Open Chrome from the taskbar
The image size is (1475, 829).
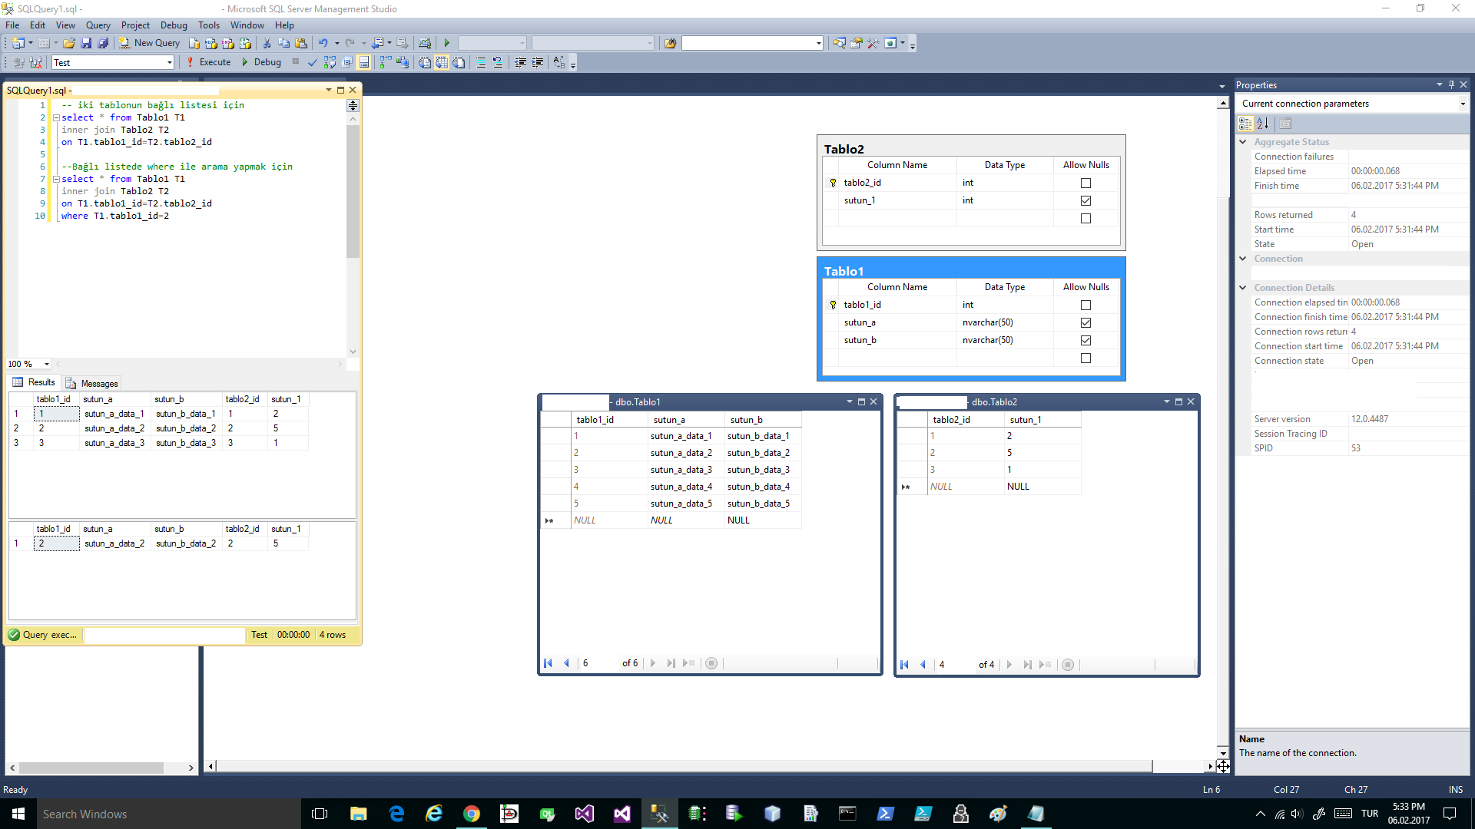(x=471, y=814)
